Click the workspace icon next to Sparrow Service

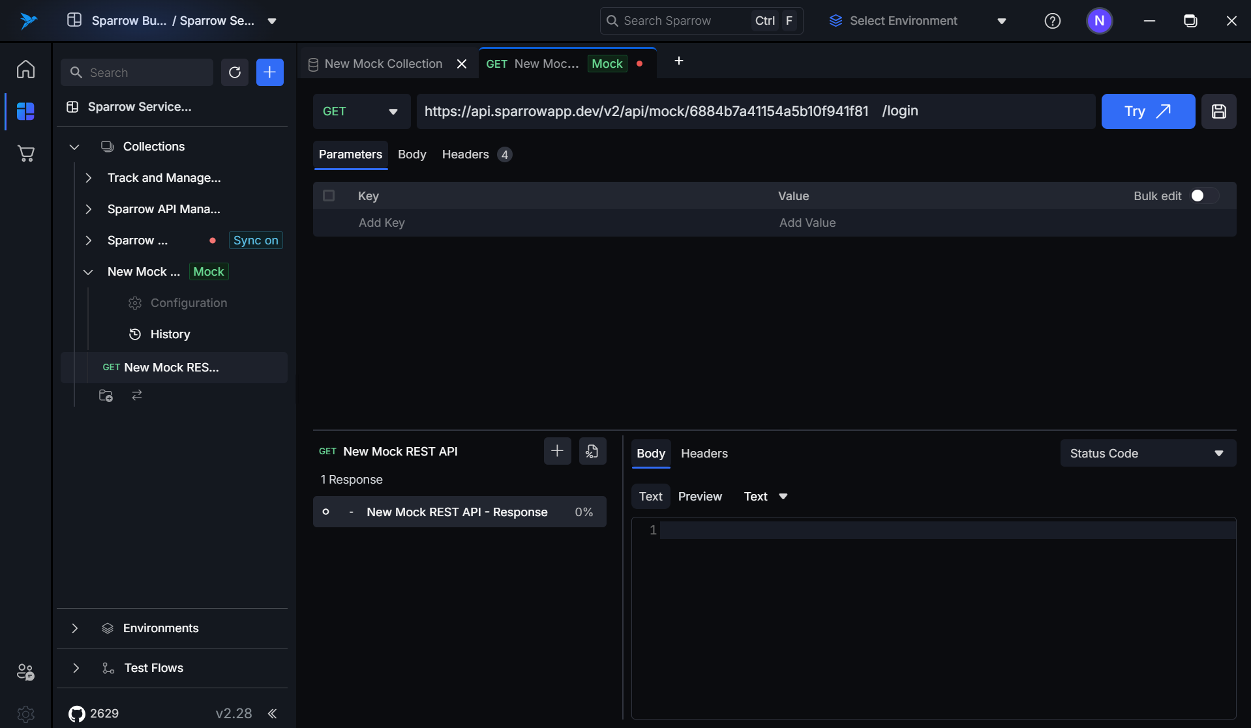tap(72, 107)
